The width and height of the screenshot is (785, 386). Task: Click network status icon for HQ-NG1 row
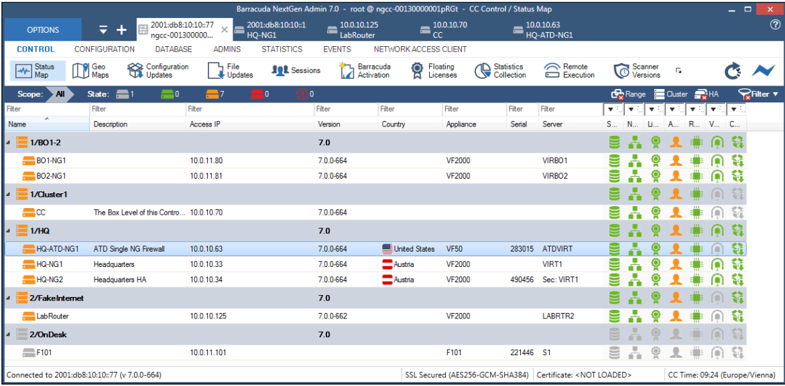point(634,264)
